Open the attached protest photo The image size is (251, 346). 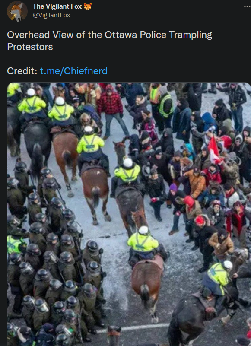129,214
